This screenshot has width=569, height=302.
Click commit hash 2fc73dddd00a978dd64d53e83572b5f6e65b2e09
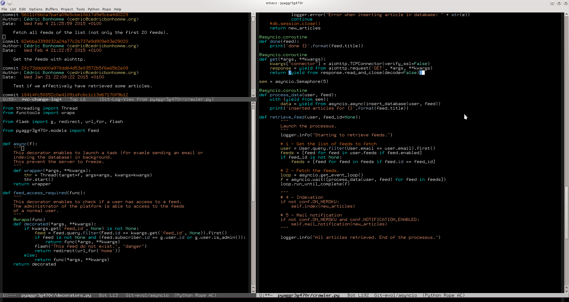point(75,68)
